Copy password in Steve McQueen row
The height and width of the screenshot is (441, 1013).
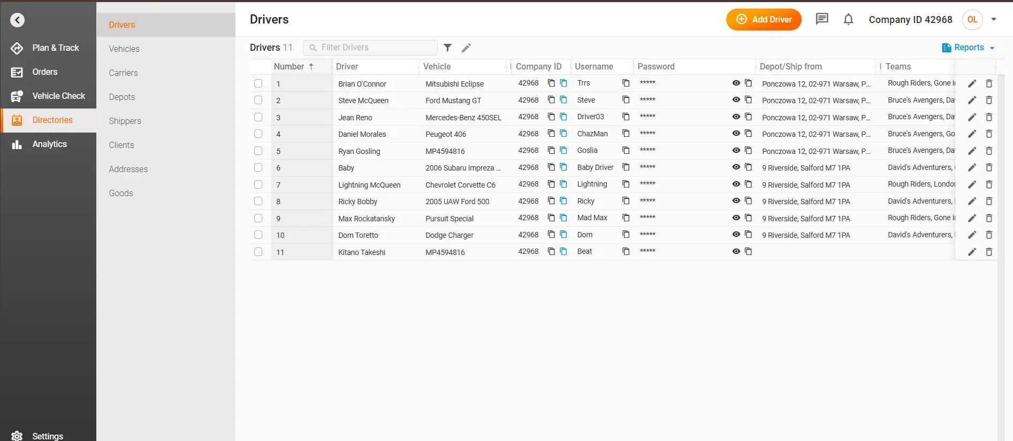[748, 99]
